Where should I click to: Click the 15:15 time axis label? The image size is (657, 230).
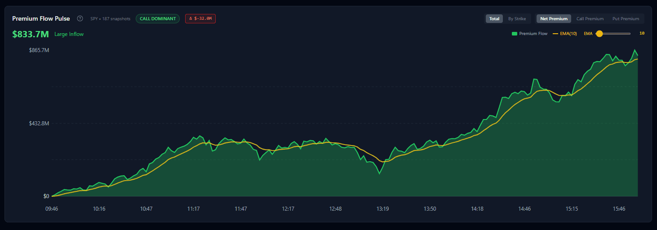[x=572, y=209]
